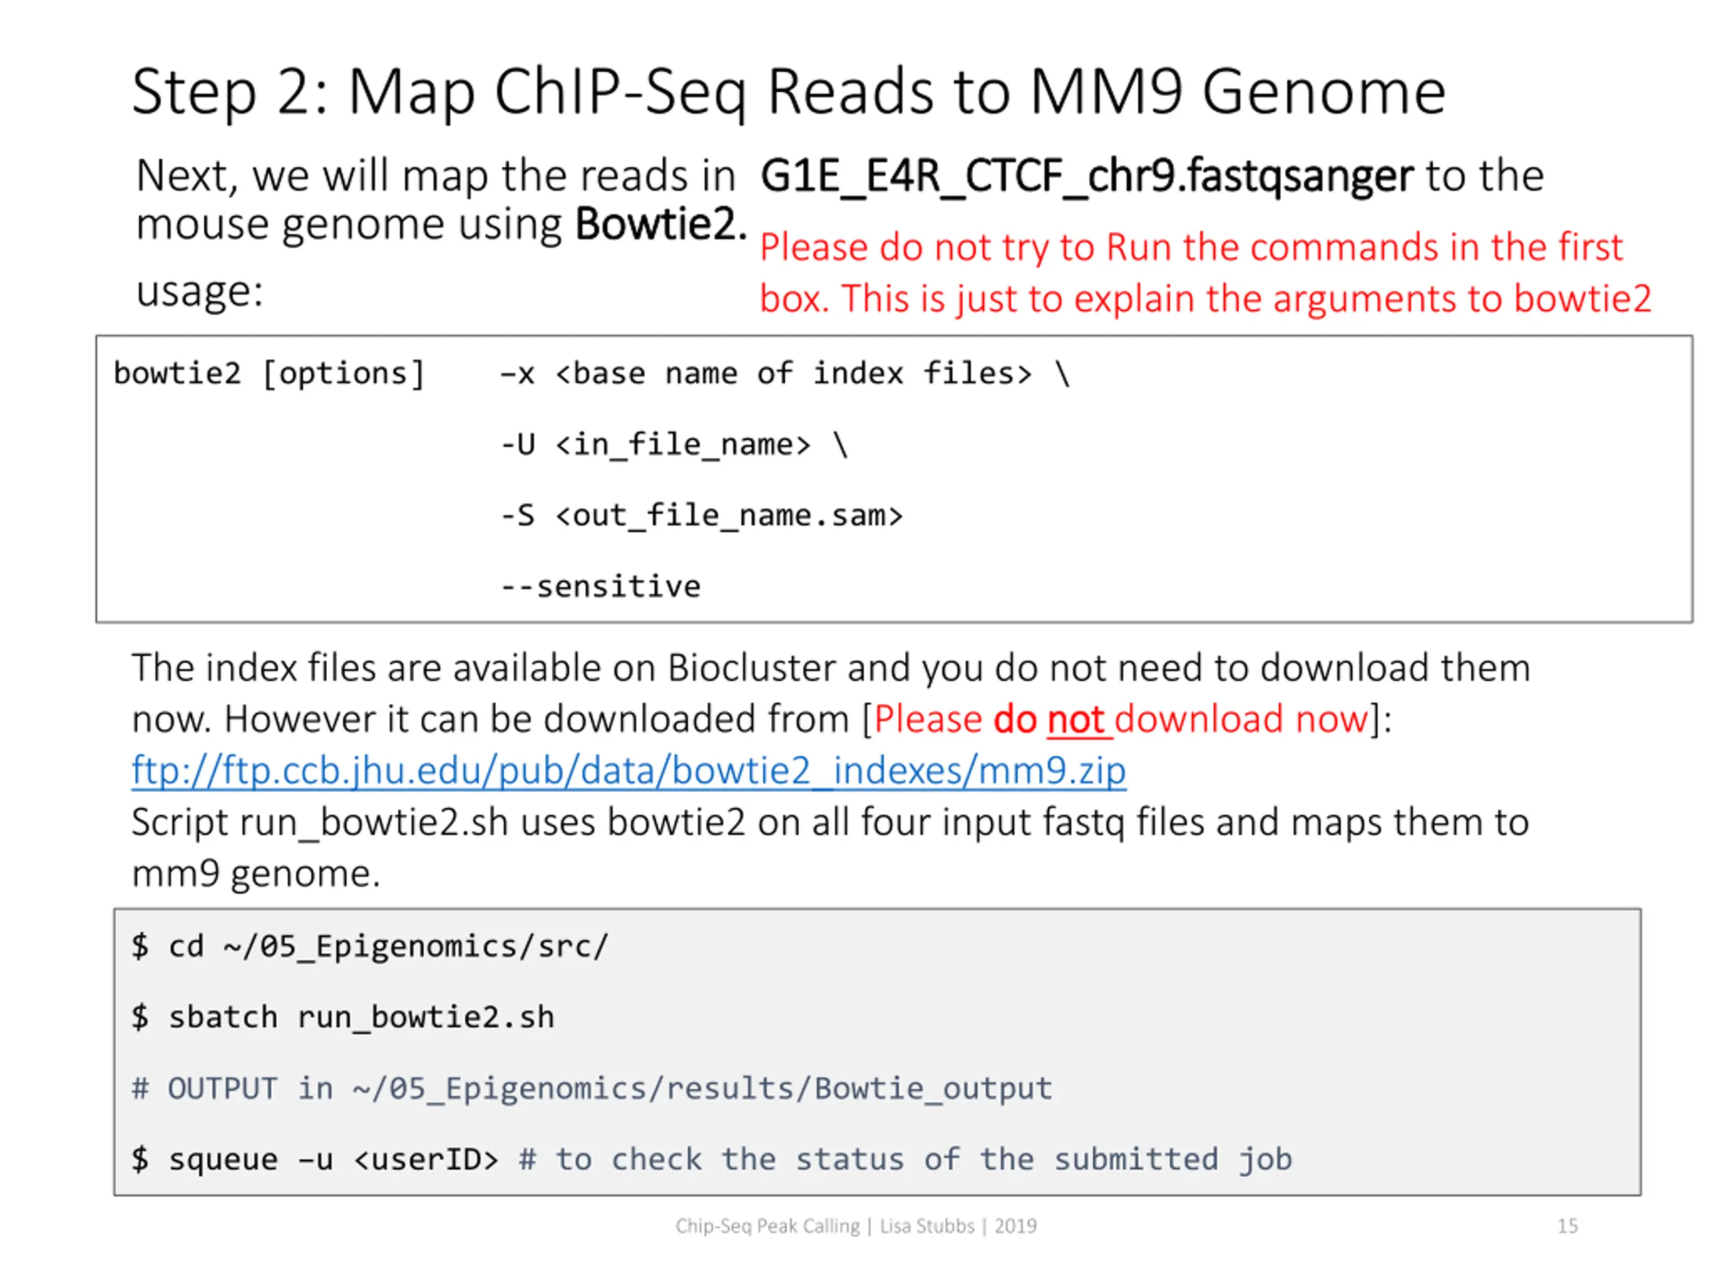Click the underlined red 'not' word
Image resolution: width=1714 pixels, height=1285 pixels.
pyautogui.click(x=1075, y=719)
